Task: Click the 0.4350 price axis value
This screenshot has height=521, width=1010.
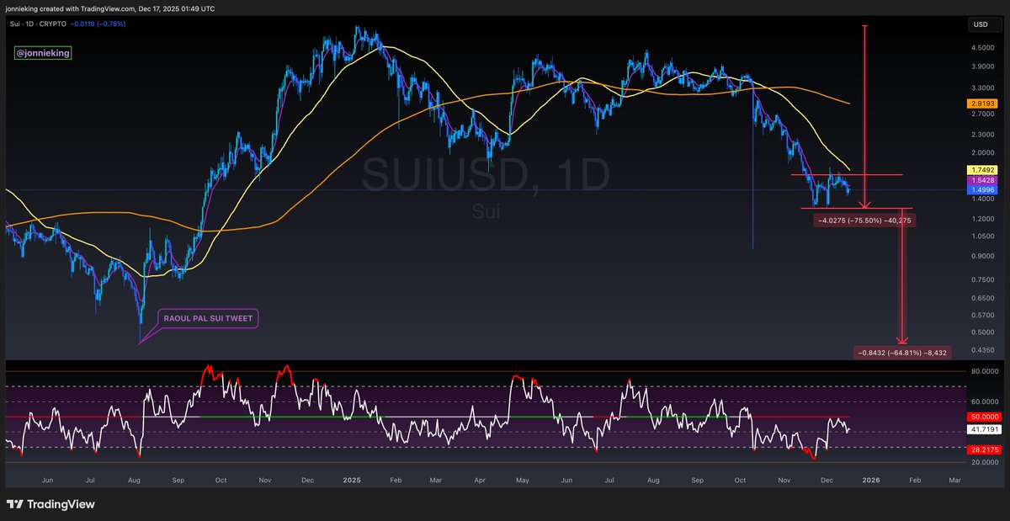Action: (x=983, y=350)
